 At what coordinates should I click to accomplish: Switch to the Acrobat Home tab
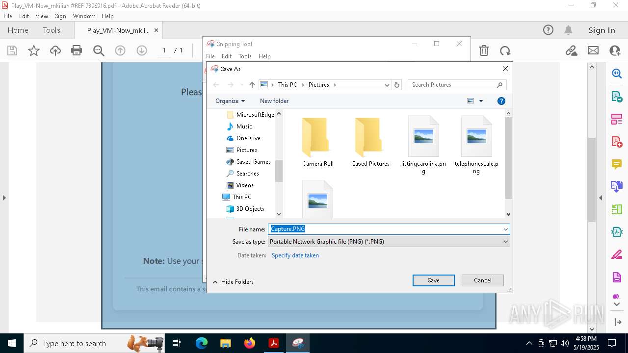tap(18, 30)
